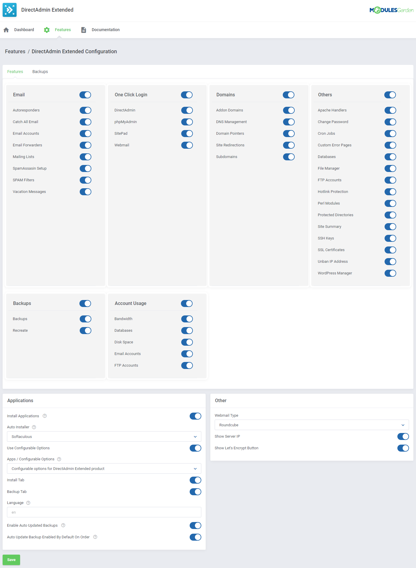
Task: Toggle the Domains section switch
Action: 289,95
